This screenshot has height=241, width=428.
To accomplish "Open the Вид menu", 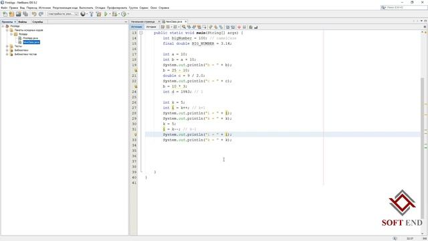I will coord(22,7).
